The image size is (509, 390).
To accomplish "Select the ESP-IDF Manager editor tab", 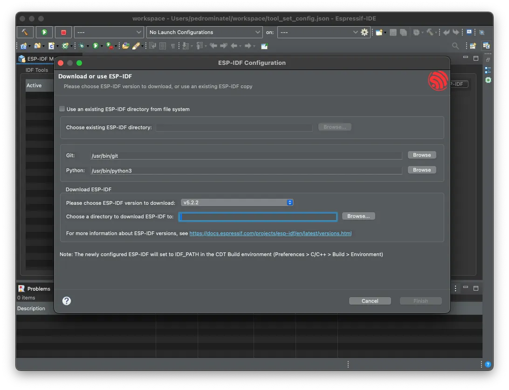I will click(36, 59).
